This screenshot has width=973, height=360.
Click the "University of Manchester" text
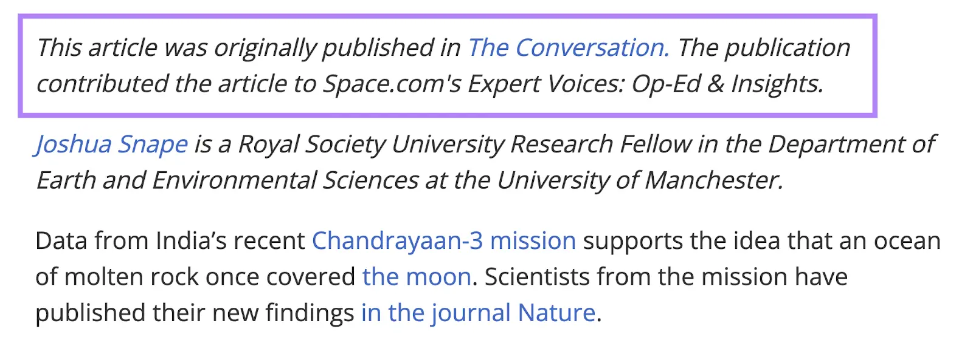tap(639, 180)
